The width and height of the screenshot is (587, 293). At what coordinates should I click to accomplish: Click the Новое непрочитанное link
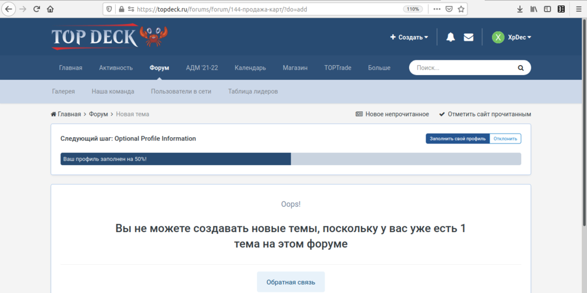tap(397, 114)
